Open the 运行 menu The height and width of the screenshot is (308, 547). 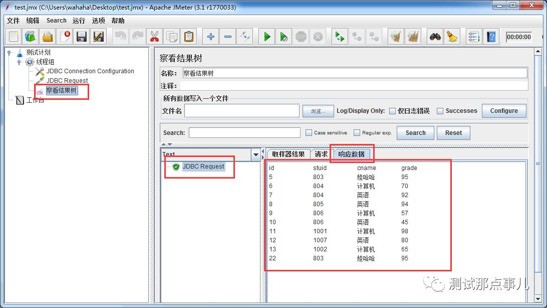click(x=79, y=21)
